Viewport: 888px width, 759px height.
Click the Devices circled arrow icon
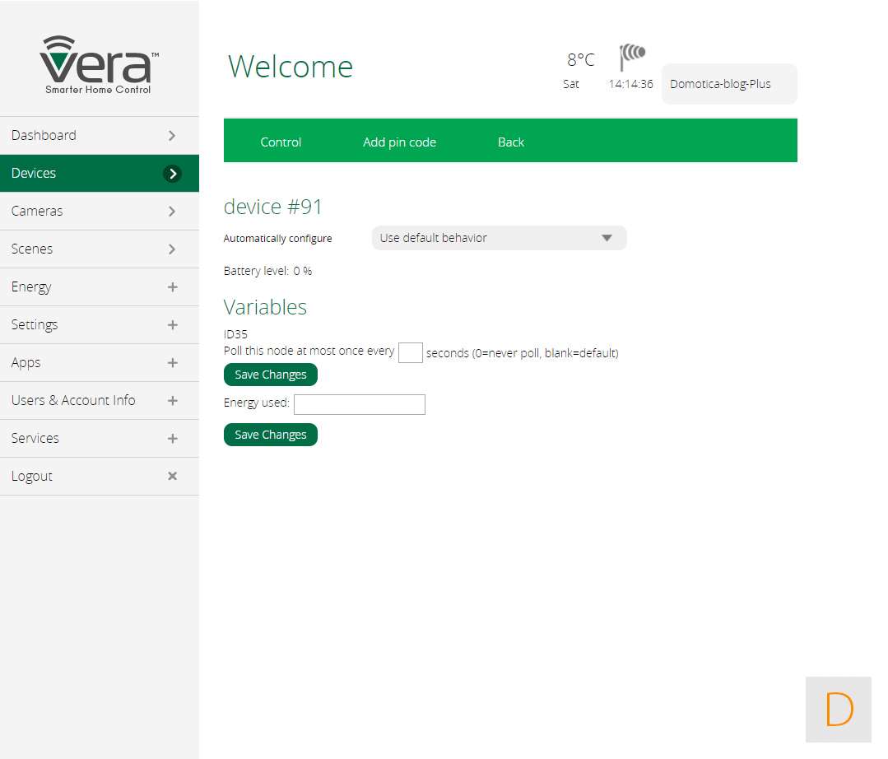[x=172, y=174]
